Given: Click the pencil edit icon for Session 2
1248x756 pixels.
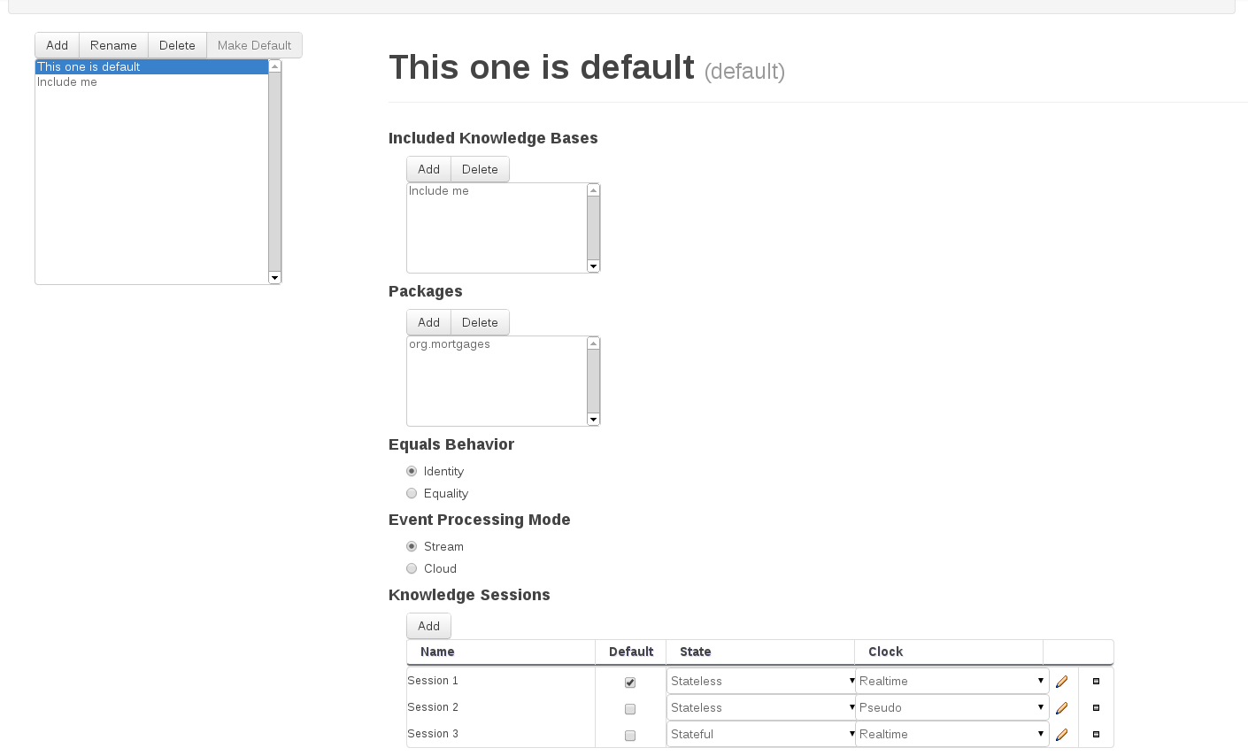Looking at the screenshot, I should coord(1061,708).
